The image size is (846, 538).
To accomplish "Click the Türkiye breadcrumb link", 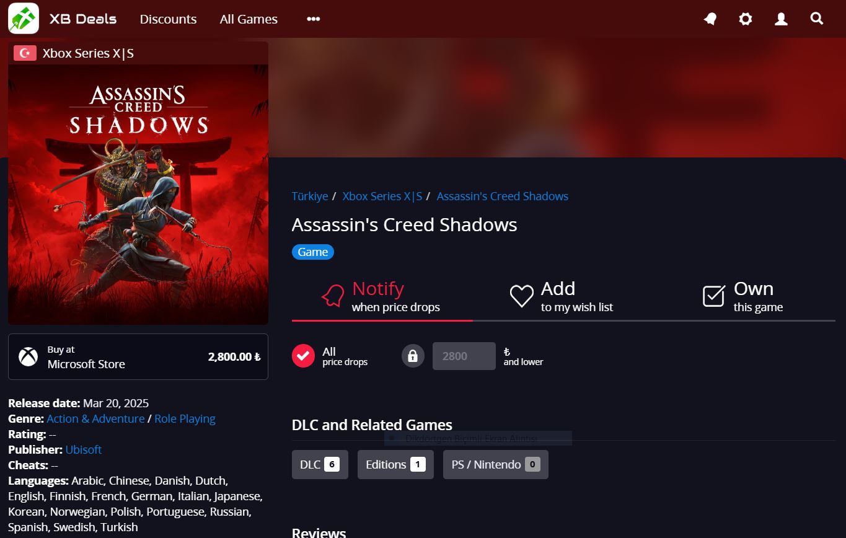I will [x=310, y=196].
